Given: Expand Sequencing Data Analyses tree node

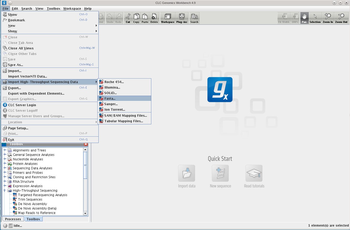Looking at the screenshot, I should [x=5, y=168].
